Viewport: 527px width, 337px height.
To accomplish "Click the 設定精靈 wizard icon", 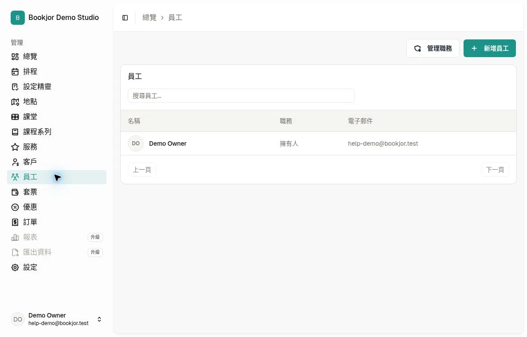I will tap(15, 87).
